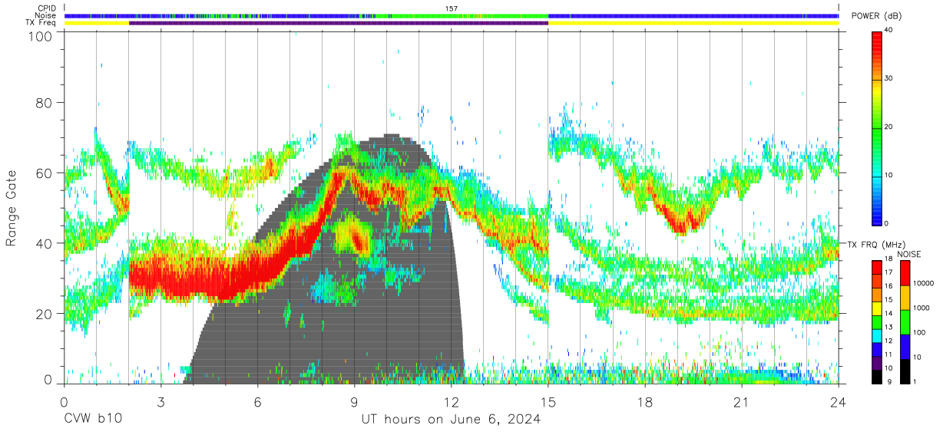Click the x-axis tick label '24'
943x435 pixels.
839,403
